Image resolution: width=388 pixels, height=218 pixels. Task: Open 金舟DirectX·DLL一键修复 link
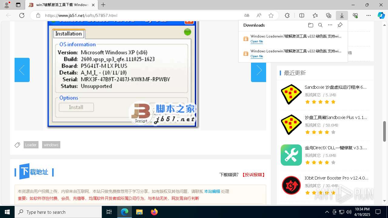336,148
